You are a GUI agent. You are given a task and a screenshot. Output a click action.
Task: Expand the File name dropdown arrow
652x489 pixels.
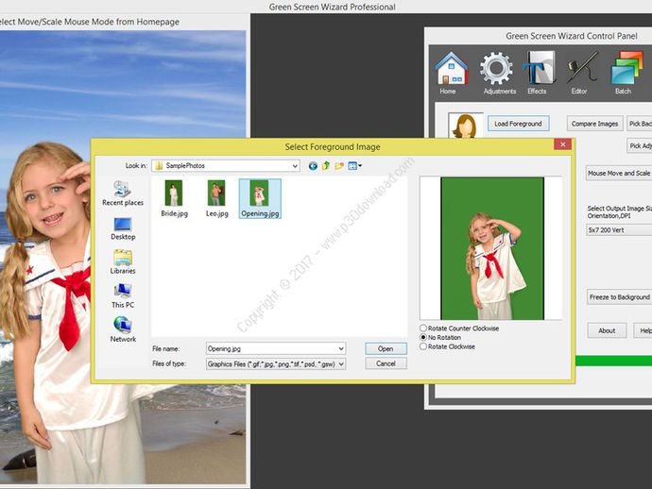tap(341, 348)
